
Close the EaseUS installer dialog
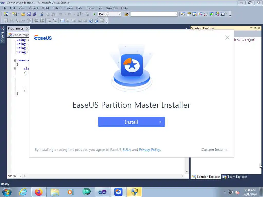(x=227, y=37)
